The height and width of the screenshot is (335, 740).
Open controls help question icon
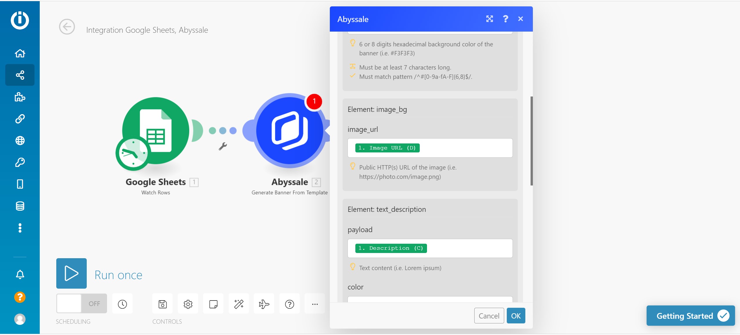click(x=290, y=304)
